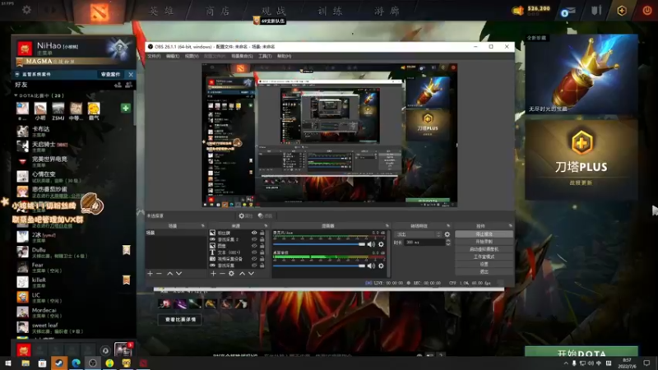This screenshot has width=658, height=370.
Task: Open source properties gear in 来源 toolbar
Action: click(x=231, y=274)
